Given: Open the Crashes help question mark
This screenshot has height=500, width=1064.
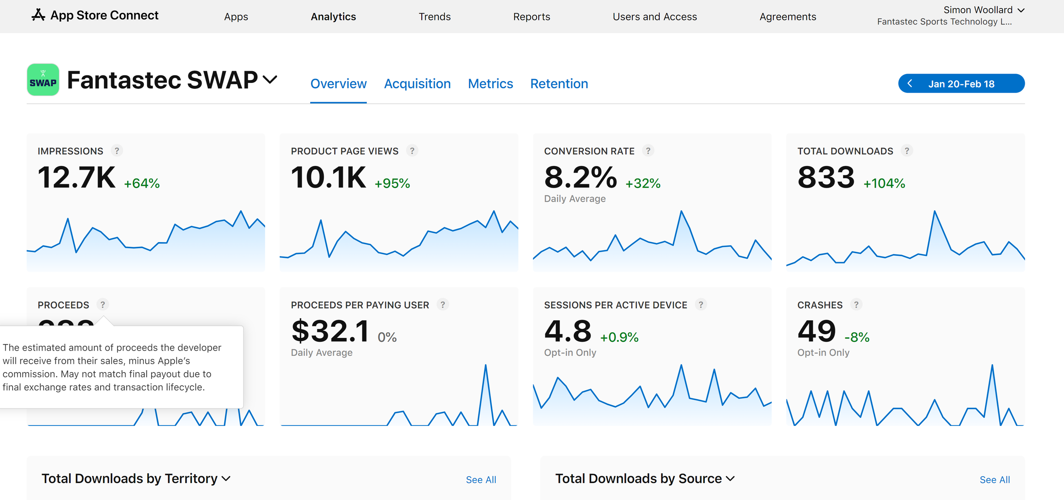Looking at the screenshot, I should click(x=856, y=305).
